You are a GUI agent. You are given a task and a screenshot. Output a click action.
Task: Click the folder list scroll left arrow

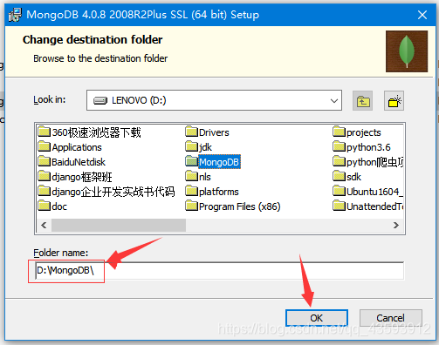[x=44, y=225]
